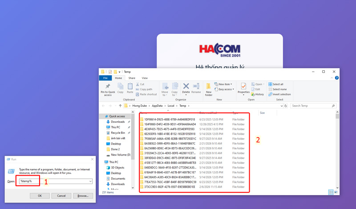Click the navigation pane scroll down arrow
This screenshot has width=356, height=209.
click(x=133, y=188)
